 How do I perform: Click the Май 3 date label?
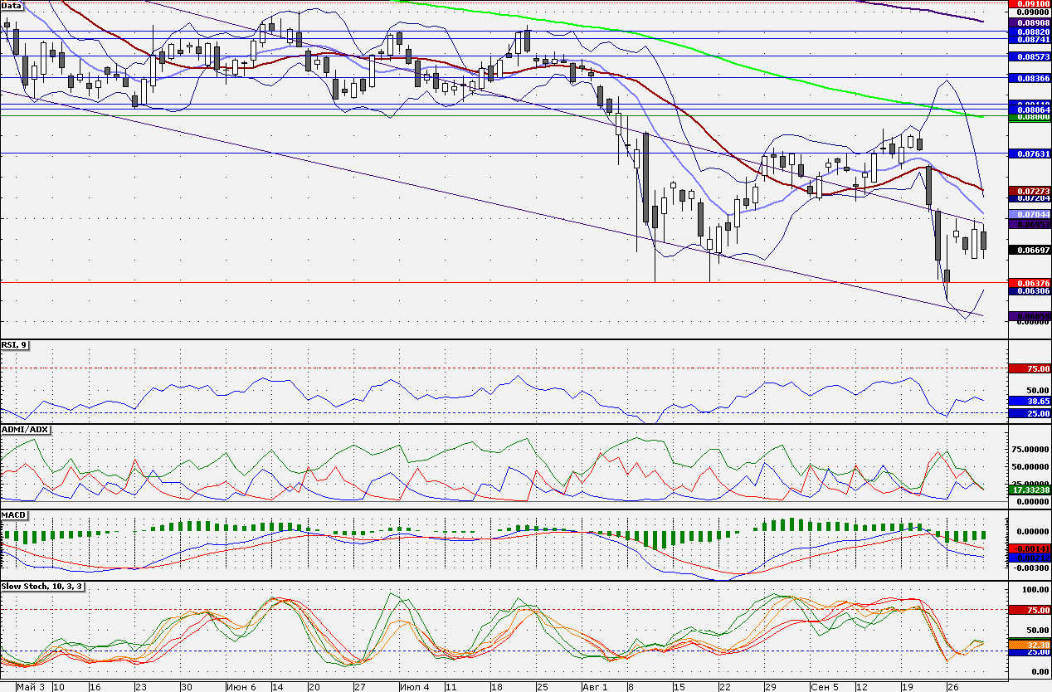[x=31, y=687]
